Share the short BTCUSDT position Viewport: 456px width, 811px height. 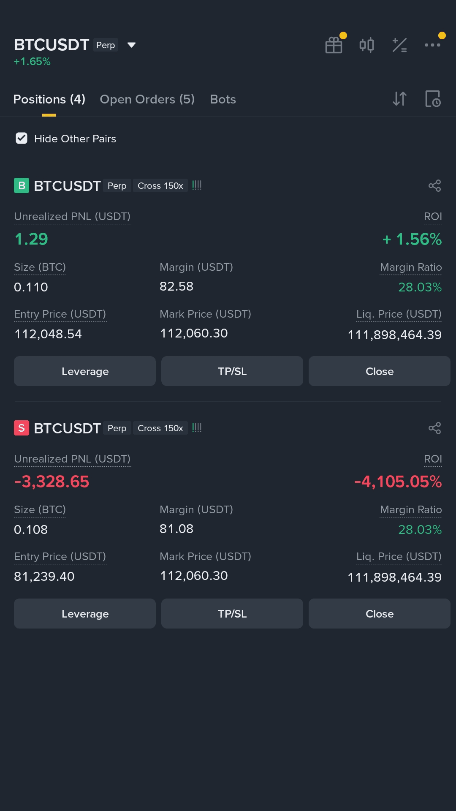pos(434,428)
